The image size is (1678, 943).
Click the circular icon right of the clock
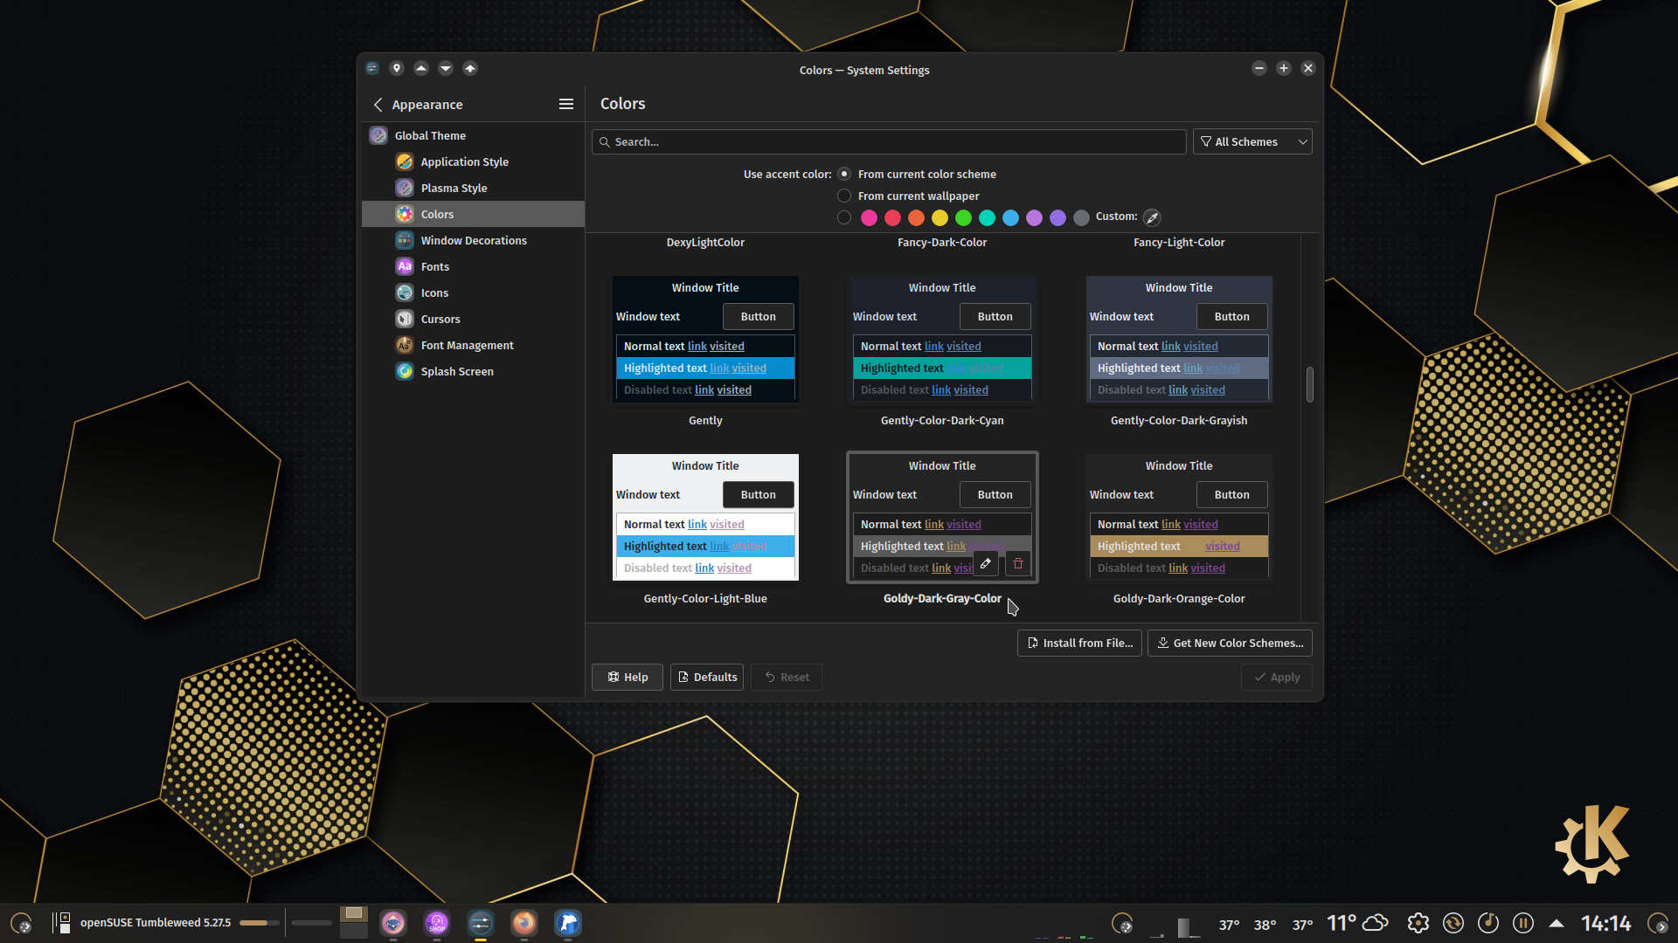[1658, 923]
